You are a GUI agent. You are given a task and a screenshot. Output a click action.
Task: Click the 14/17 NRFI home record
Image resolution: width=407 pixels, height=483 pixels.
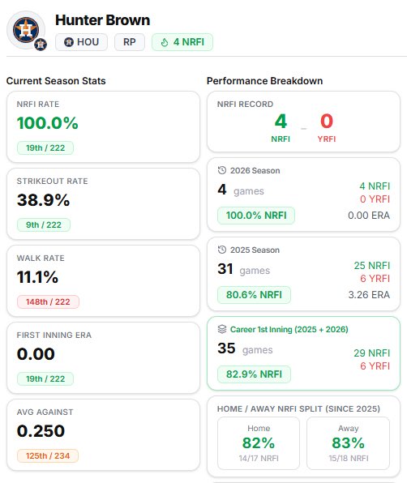259,459
